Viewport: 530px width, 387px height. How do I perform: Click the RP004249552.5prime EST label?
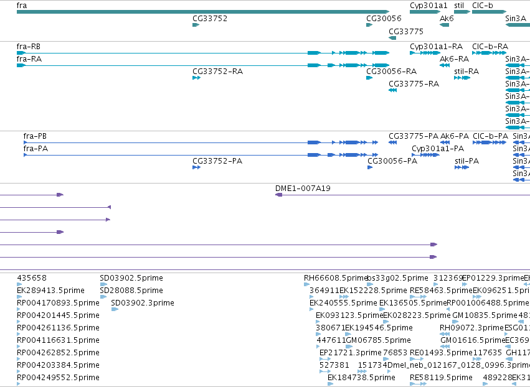click(58, 378)
